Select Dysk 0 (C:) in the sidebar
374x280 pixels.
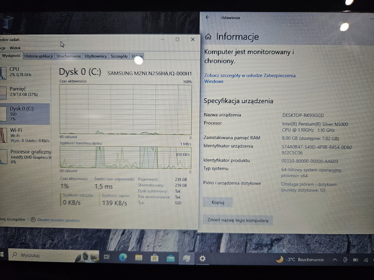(x=25, y=114)
